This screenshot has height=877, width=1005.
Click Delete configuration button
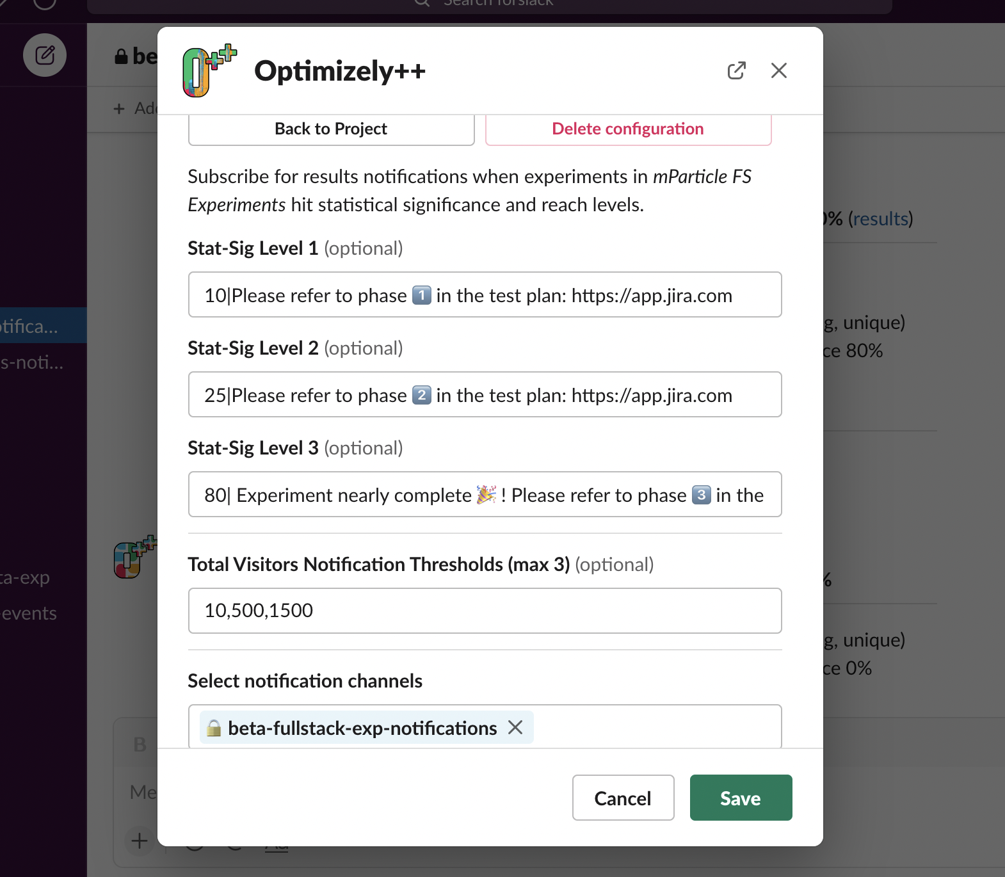click(x=628, y=129)
